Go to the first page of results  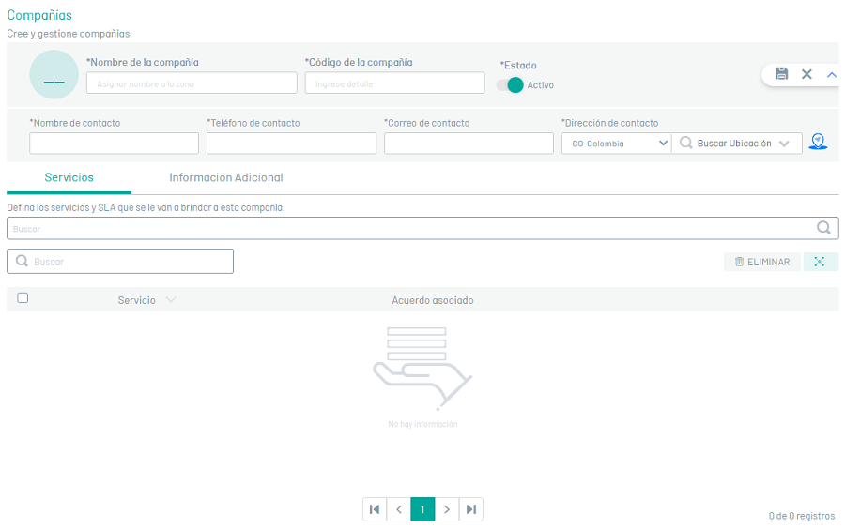(x=375, y=509)
